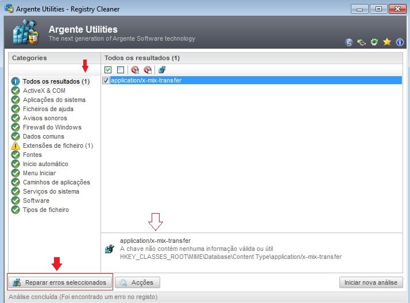
Task: Click the Análise concluída status bar text
Action: 83,297
